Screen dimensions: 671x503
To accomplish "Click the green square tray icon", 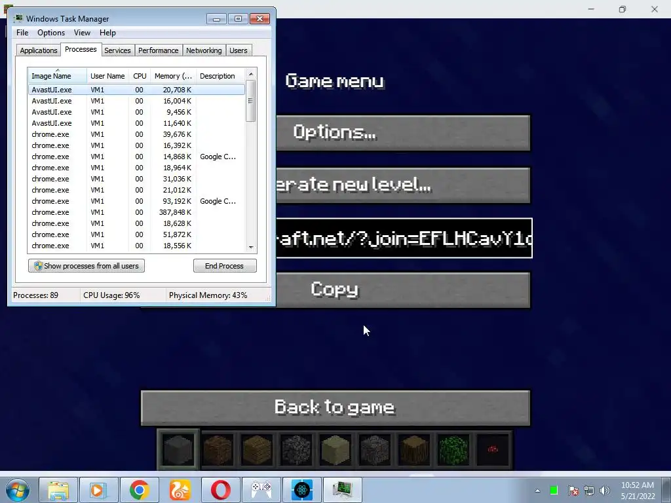I will 554,491.
